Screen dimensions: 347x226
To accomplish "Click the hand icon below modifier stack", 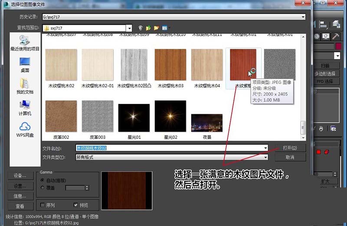I will tap(321, 129).
